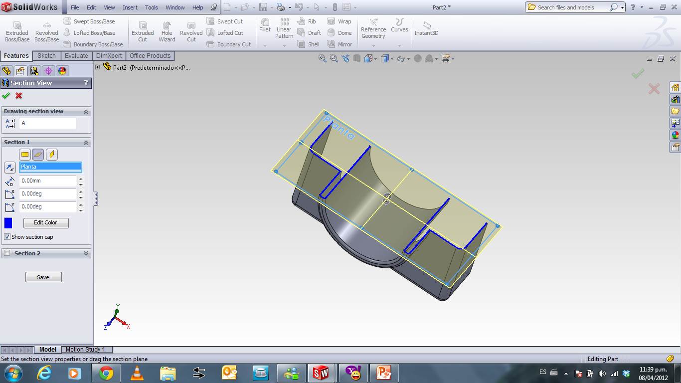Select the Fillet feature tool
Screen dimensions: 681x383
pos(265,29)
